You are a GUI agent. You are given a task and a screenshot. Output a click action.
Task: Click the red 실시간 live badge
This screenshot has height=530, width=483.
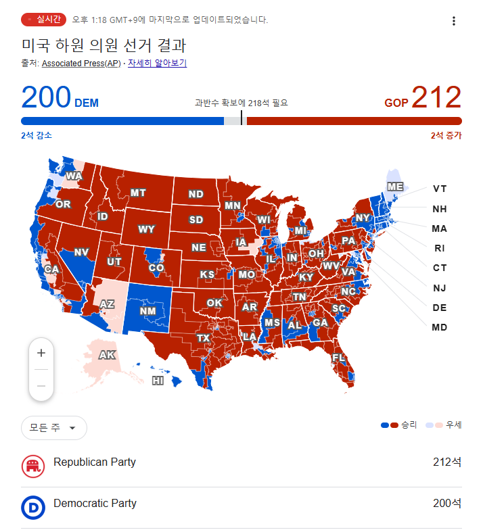coord(43,20)
